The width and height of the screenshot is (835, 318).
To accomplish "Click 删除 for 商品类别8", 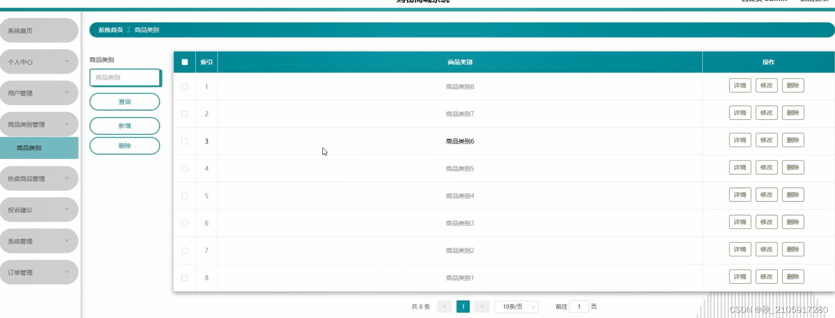I will (793, 85).
